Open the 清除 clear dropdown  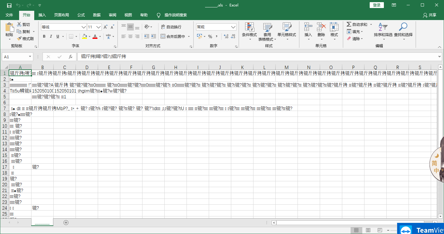click(x=355, y=39)
